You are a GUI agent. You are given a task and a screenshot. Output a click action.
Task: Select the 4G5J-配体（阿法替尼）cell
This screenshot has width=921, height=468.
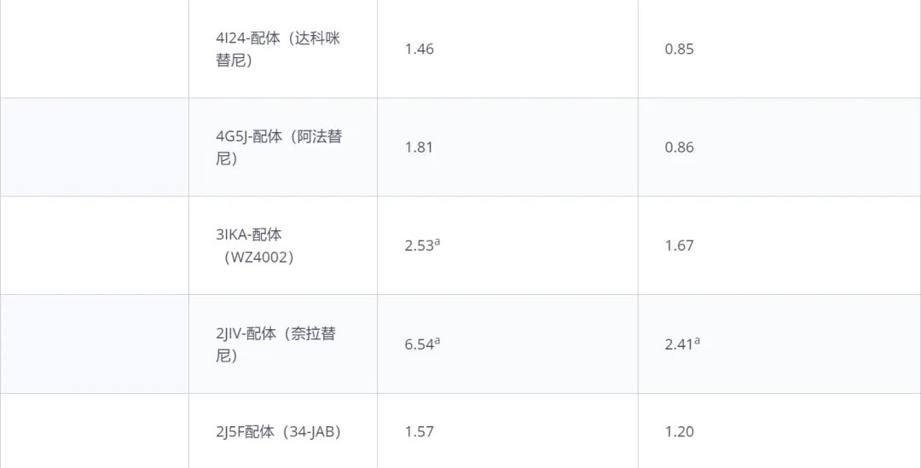click(x=282, y=147)
